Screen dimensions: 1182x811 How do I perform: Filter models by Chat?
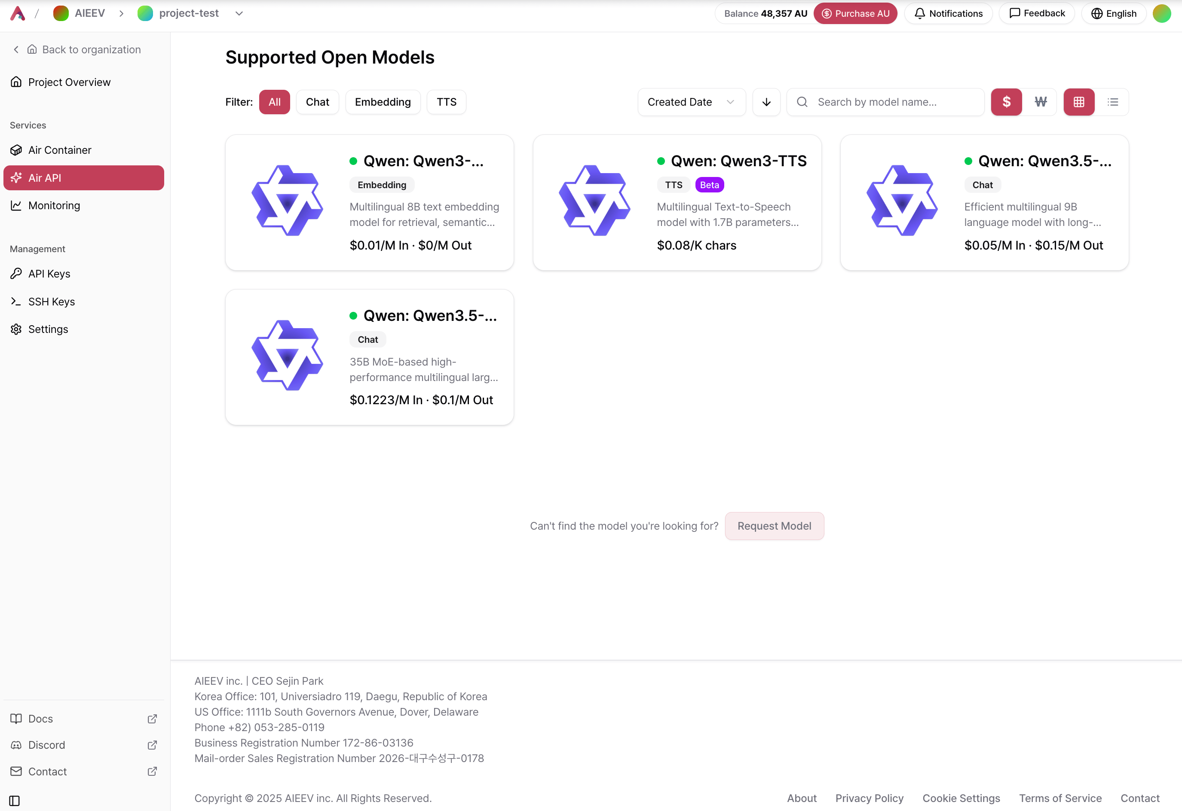(317, 102)
